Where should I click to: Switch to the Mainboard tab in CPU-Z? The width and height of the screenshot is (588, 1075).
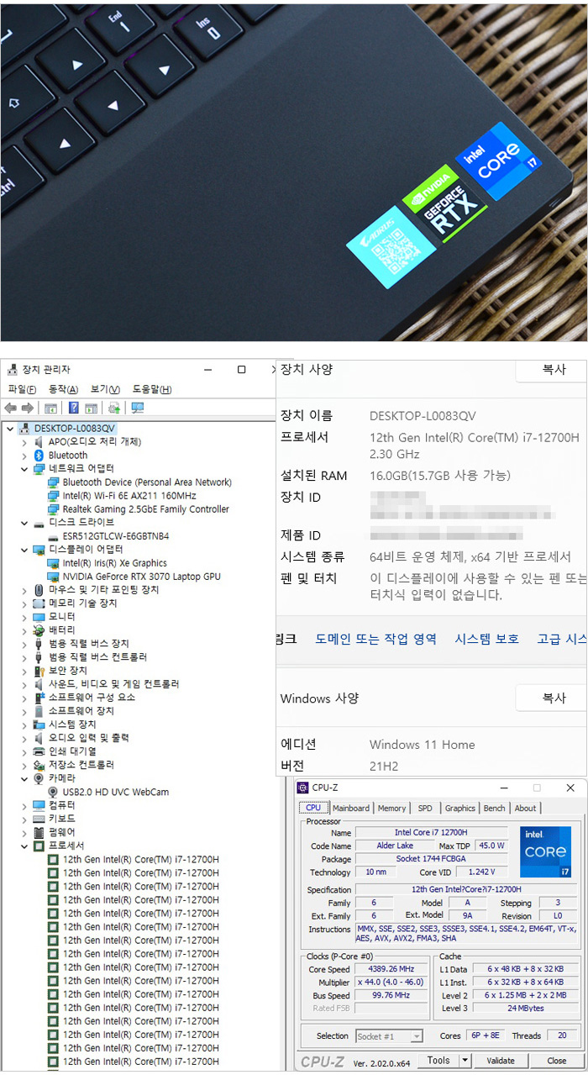click(x=351, y=808)
